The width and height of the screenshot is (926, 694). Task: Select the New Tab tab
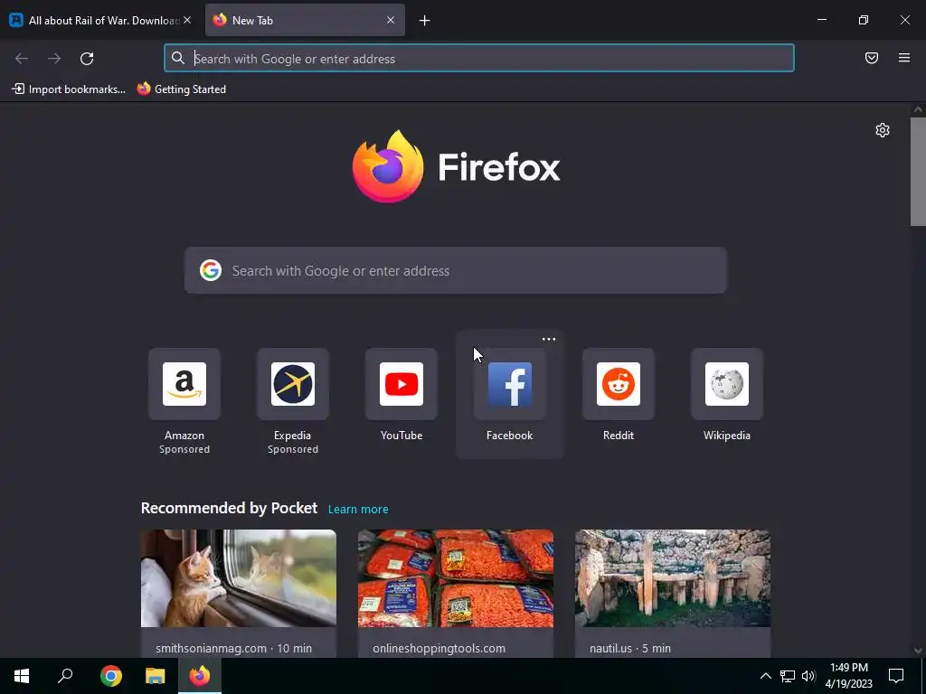pyautogui.click(x=305, y=20)
